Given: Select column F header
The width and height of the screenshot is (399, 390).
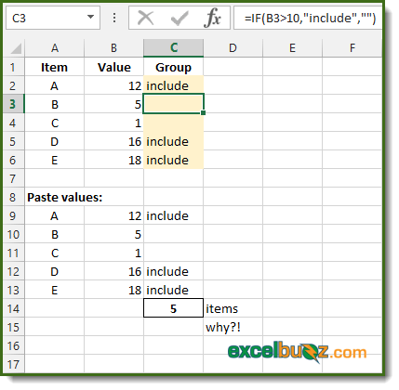Looking at the screenshot, I should [352, 48].
